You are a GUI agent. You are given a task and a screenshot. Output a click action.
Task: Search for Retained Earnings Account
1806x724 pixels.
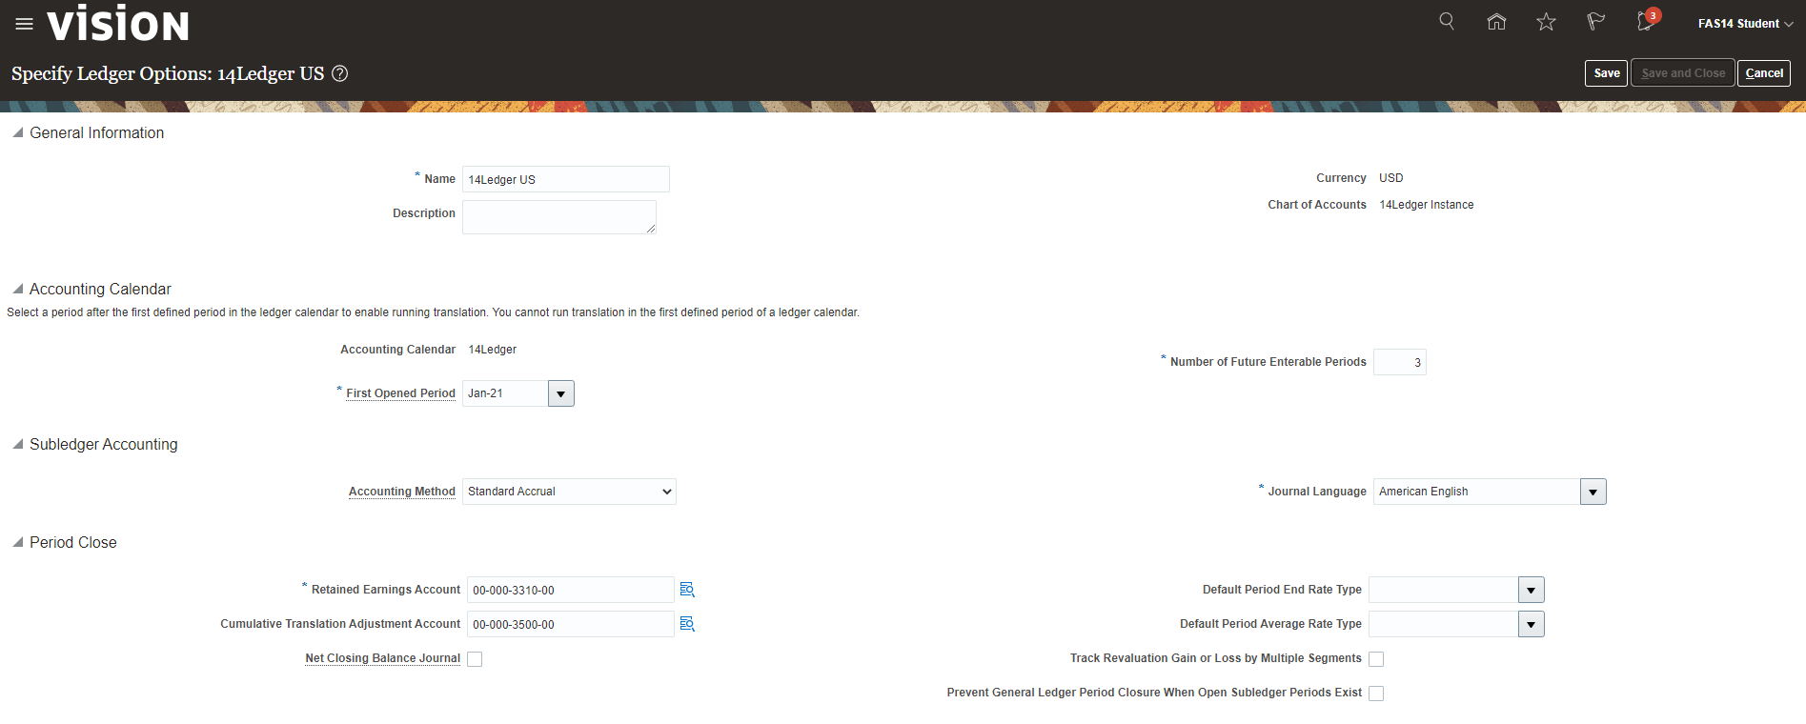687,591
